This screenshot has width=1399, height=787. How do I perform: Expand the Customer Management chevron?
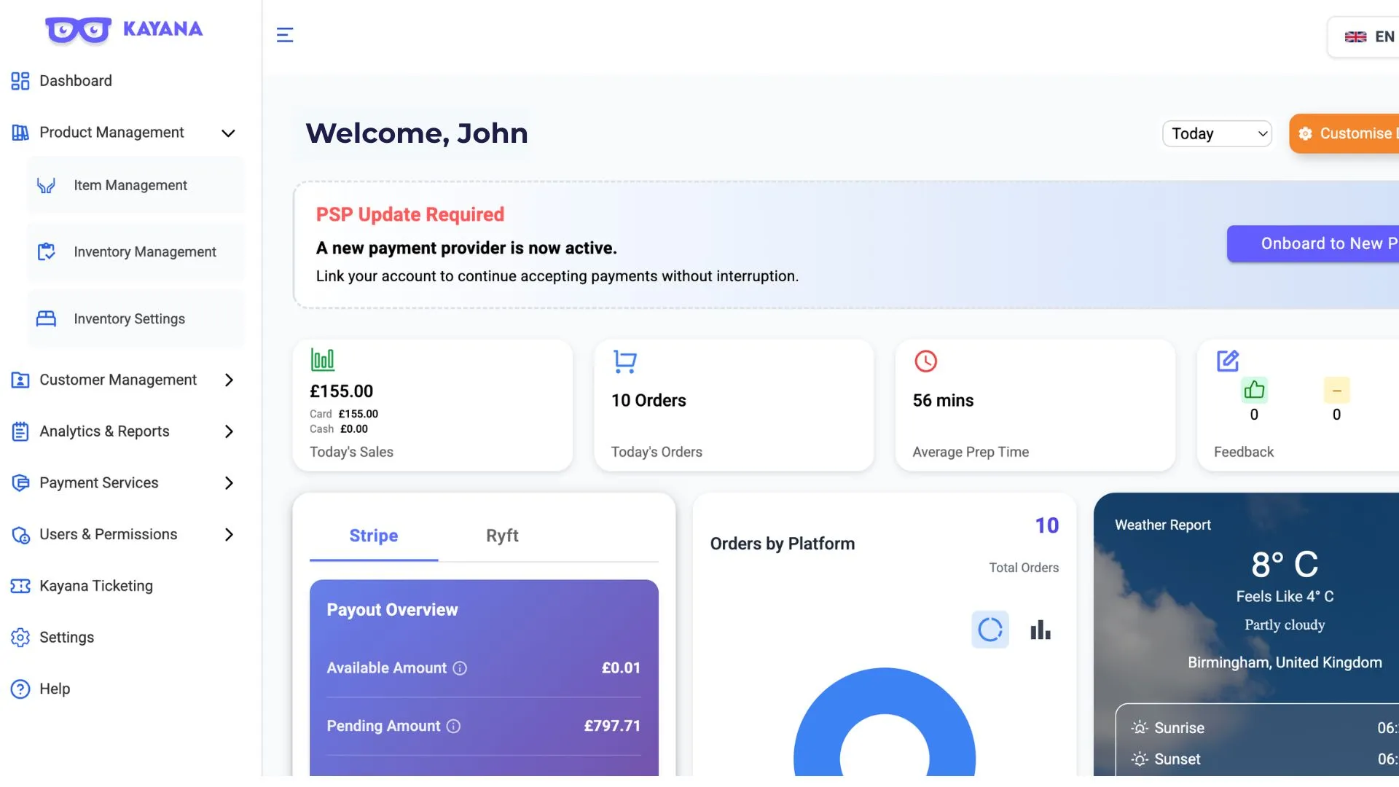tap(229, 380)
